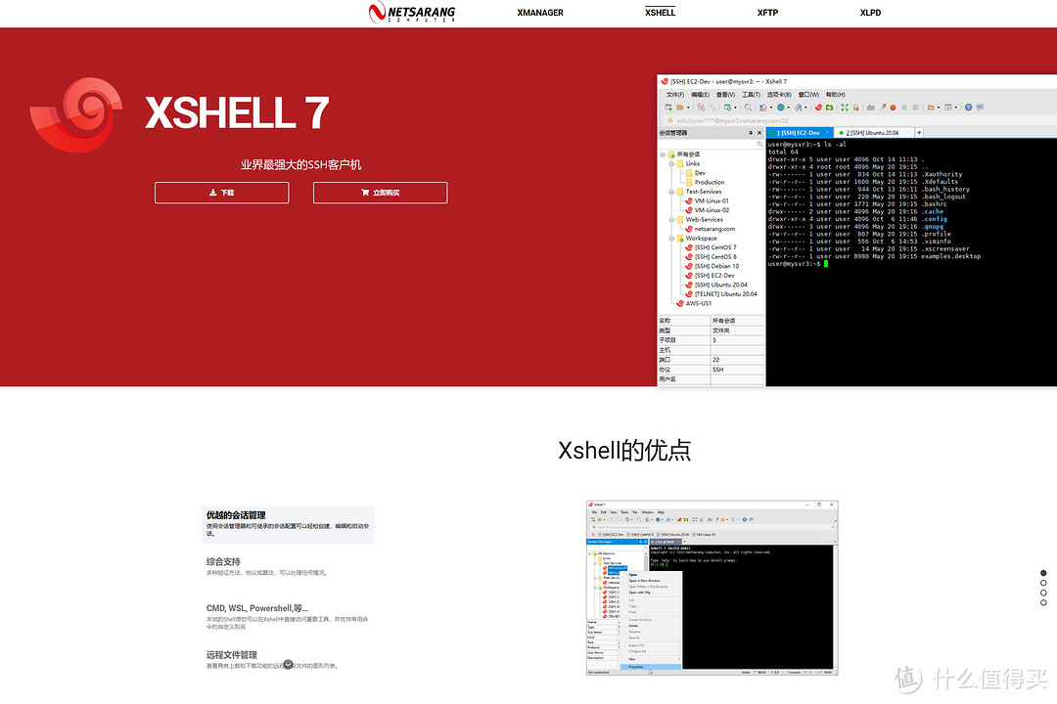Select the second carousel dot indicator
The height and width of the screenshot is (704, 1057).
click(1043, 584)
